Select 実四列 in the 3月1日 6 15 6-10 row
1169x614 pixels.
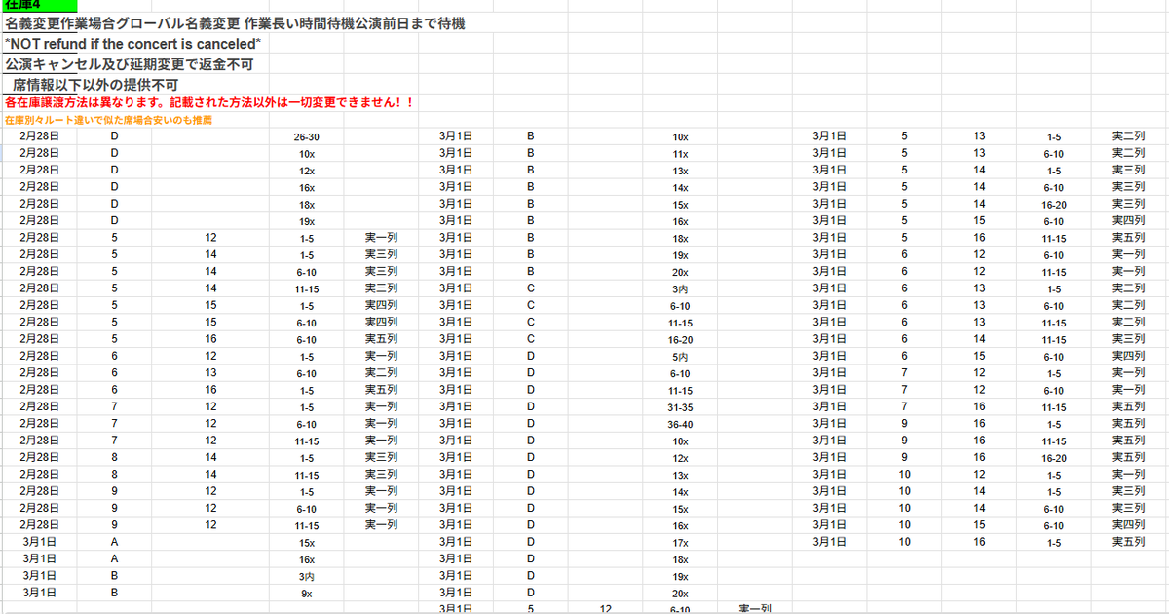[1129, 357]
